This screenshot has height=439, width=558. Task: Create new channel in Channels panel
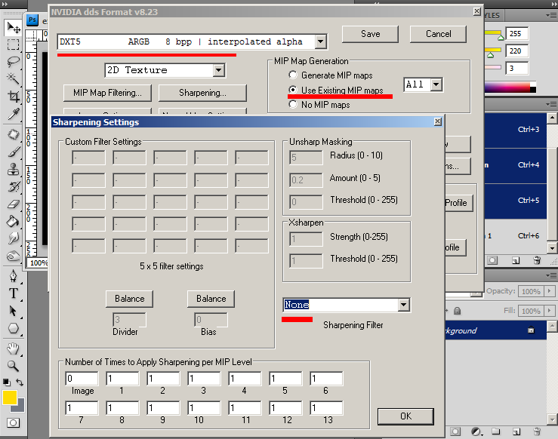(x=516, y=261)
